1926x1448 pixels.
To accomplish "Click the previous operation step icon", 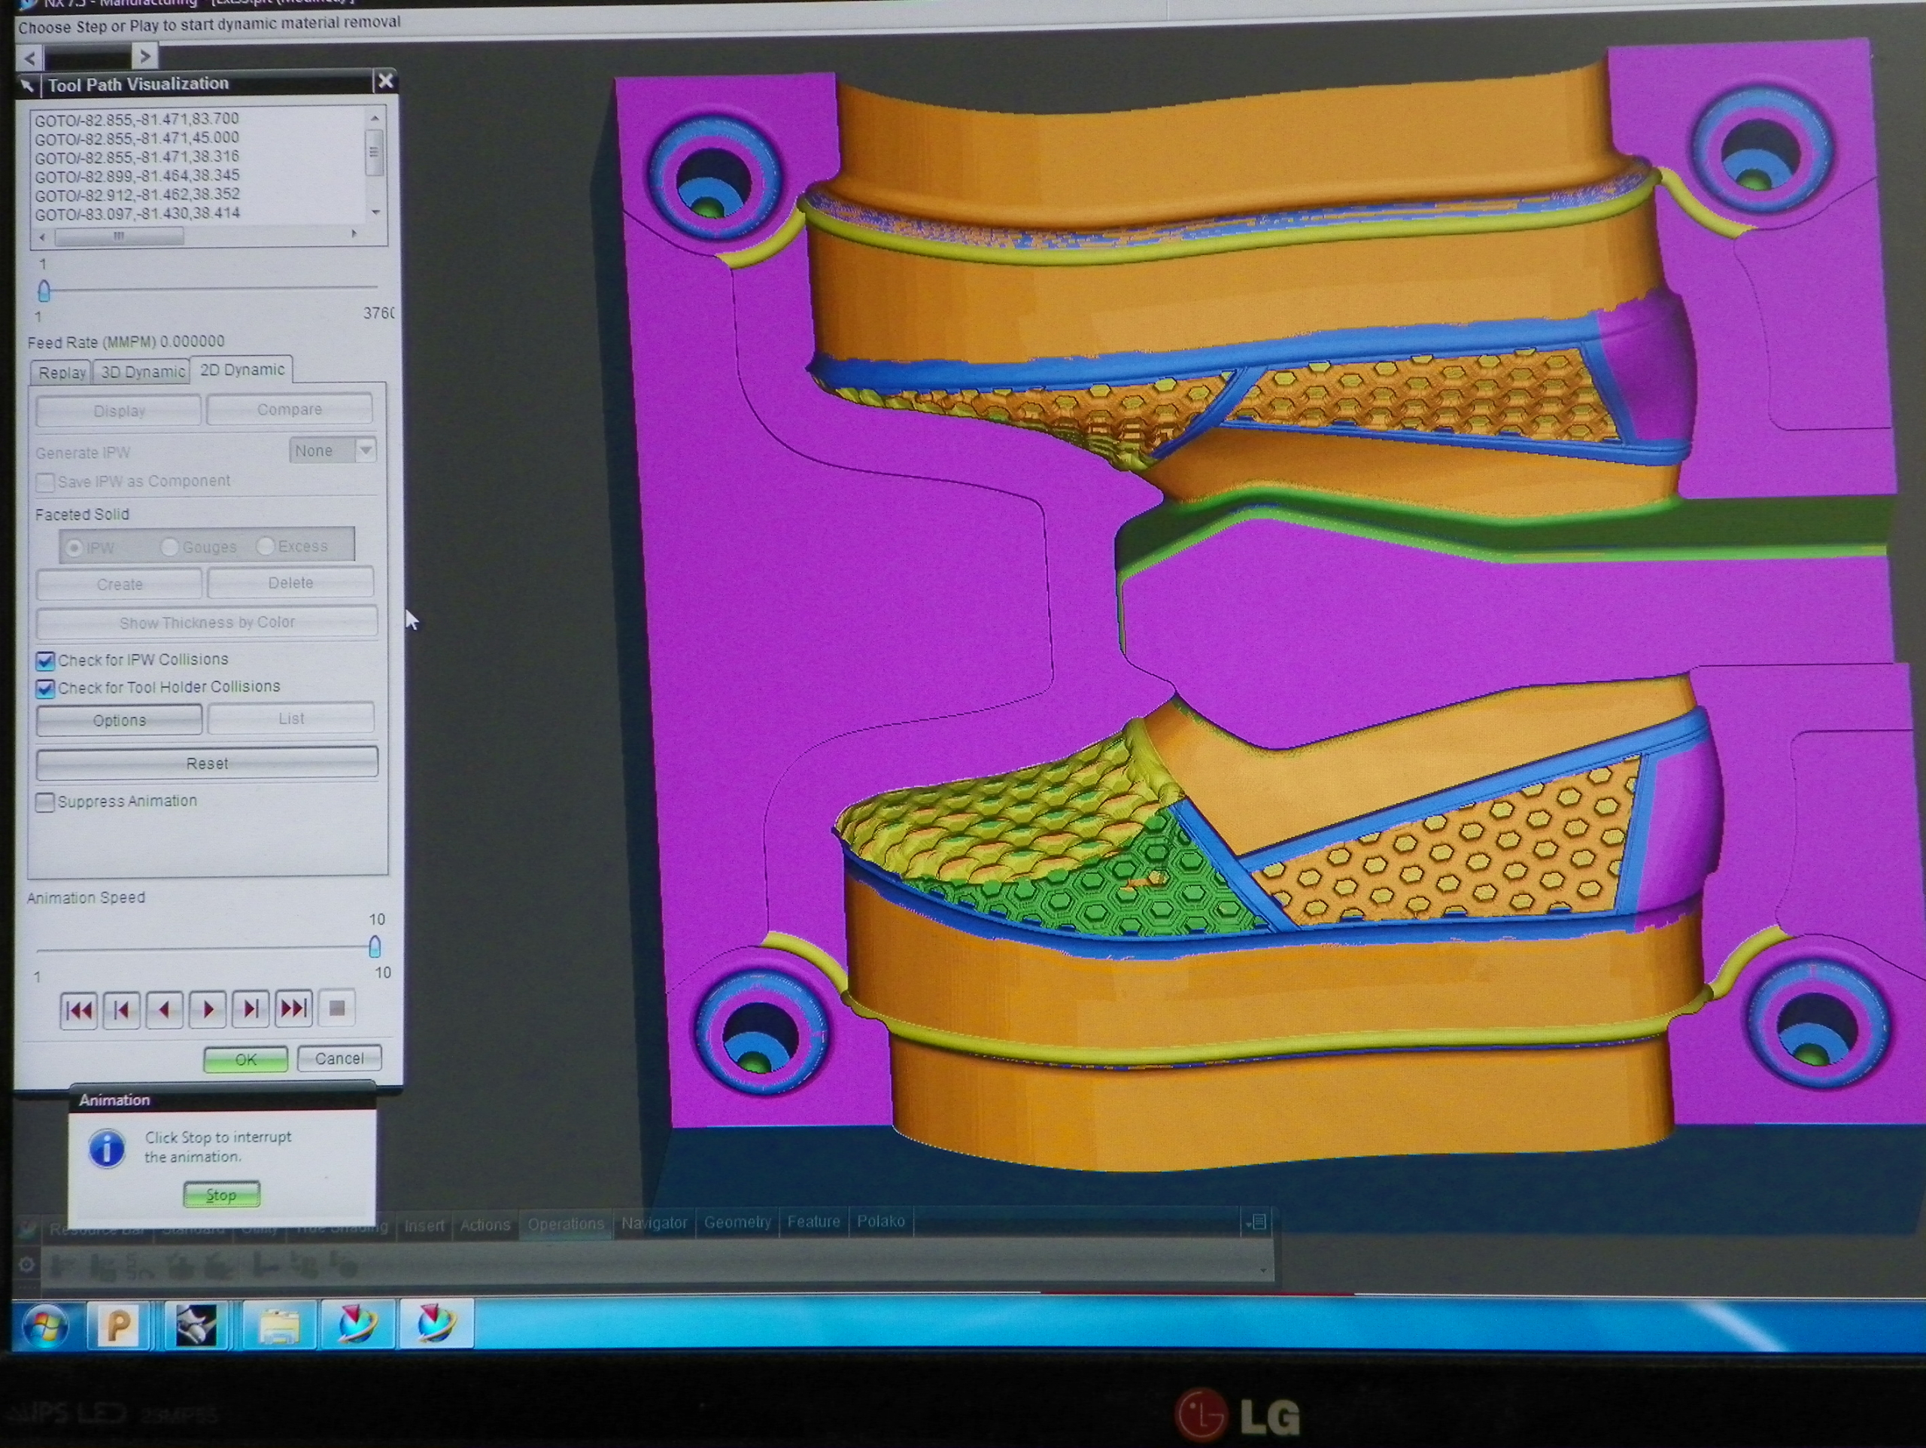I will coord(122,1010).
